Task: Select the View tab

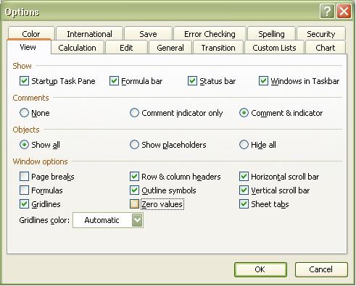Action: pos(28,47)
